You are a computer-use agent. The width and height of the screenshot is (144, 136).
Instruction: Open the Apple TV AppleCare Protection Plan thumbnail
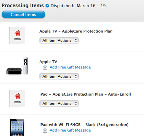tap(17, 35)
